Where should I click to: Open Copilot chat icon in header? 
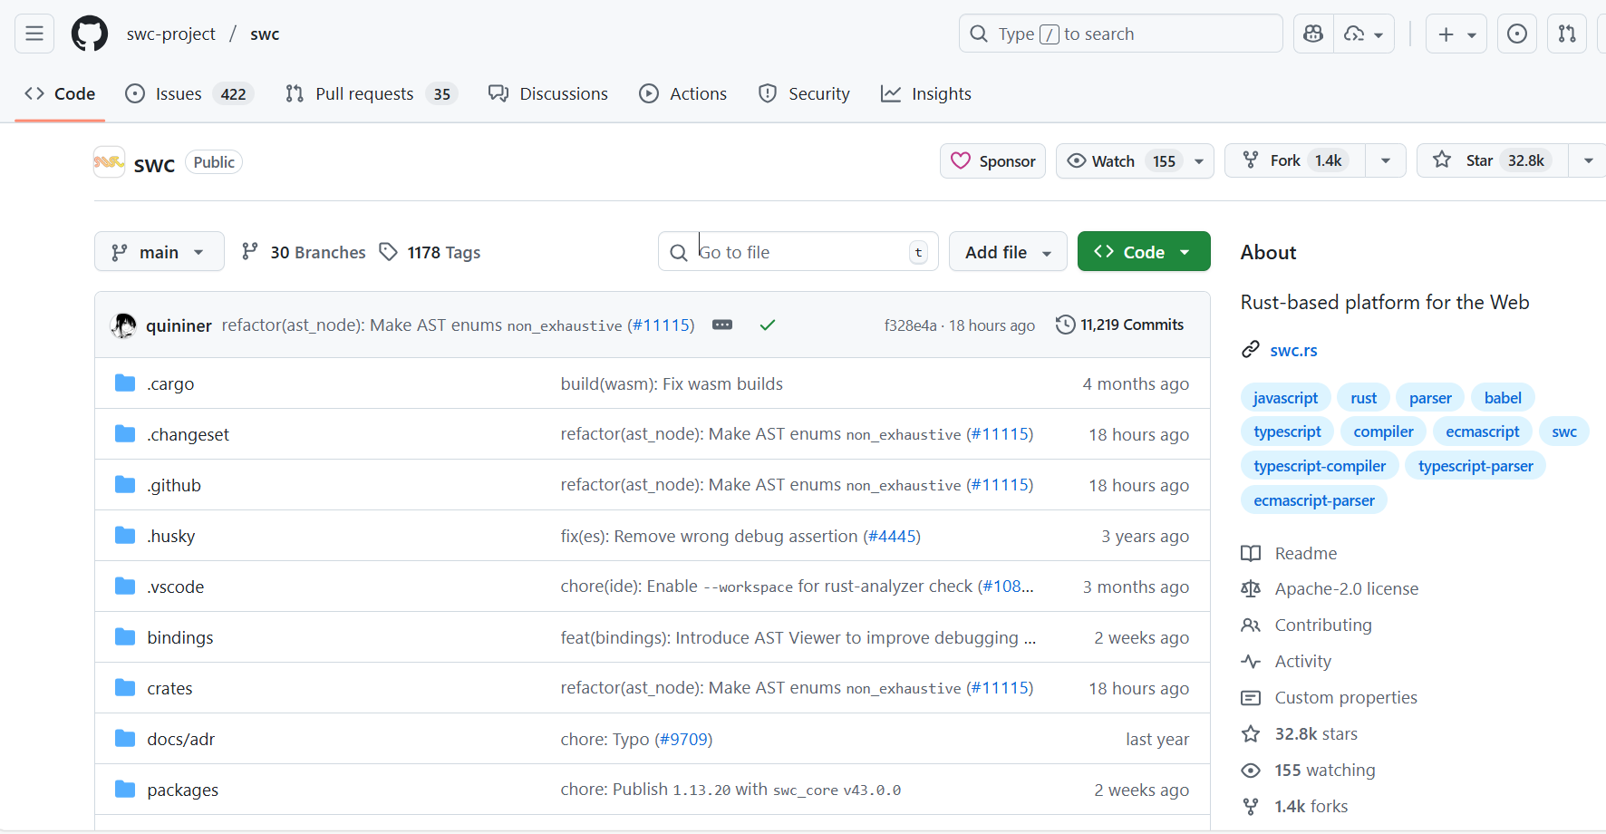(1312, 34)
